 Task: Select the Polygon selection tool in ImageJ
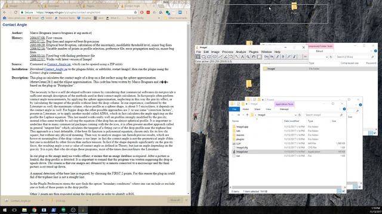pyautogui.click(x=209, y=57)
